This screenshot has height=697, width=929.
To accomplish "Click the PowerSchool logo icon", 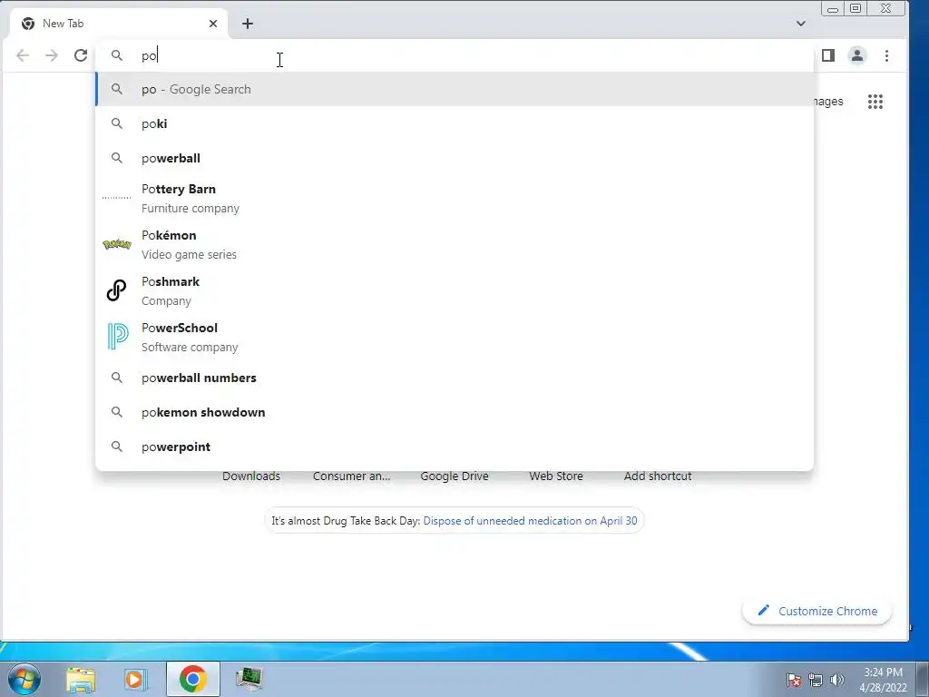I will (117, 337).
